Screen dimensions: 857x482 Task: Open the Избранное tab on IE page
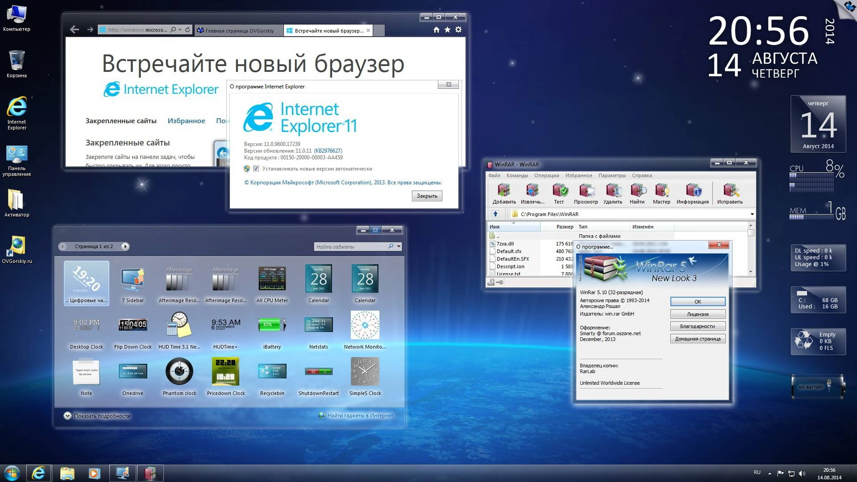[x=186, y=121]
